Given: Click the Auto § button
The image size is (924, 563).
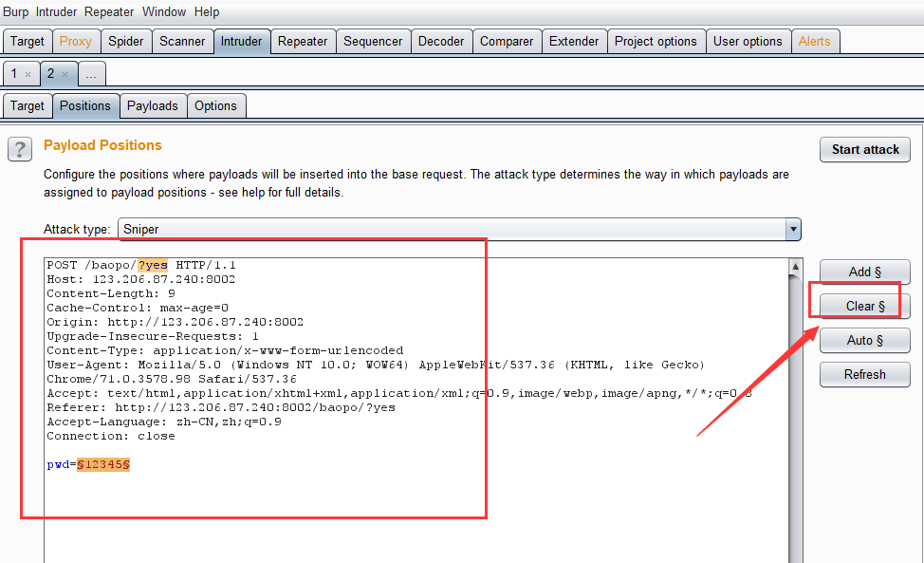Looking at the screenshot, I should coord(865,340).
